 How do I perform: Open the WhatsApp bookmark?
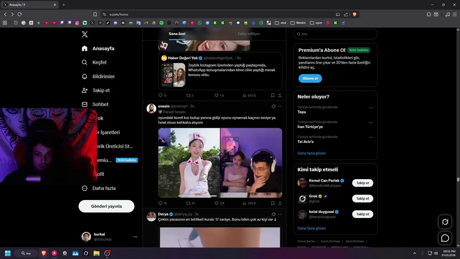point(200,23)
